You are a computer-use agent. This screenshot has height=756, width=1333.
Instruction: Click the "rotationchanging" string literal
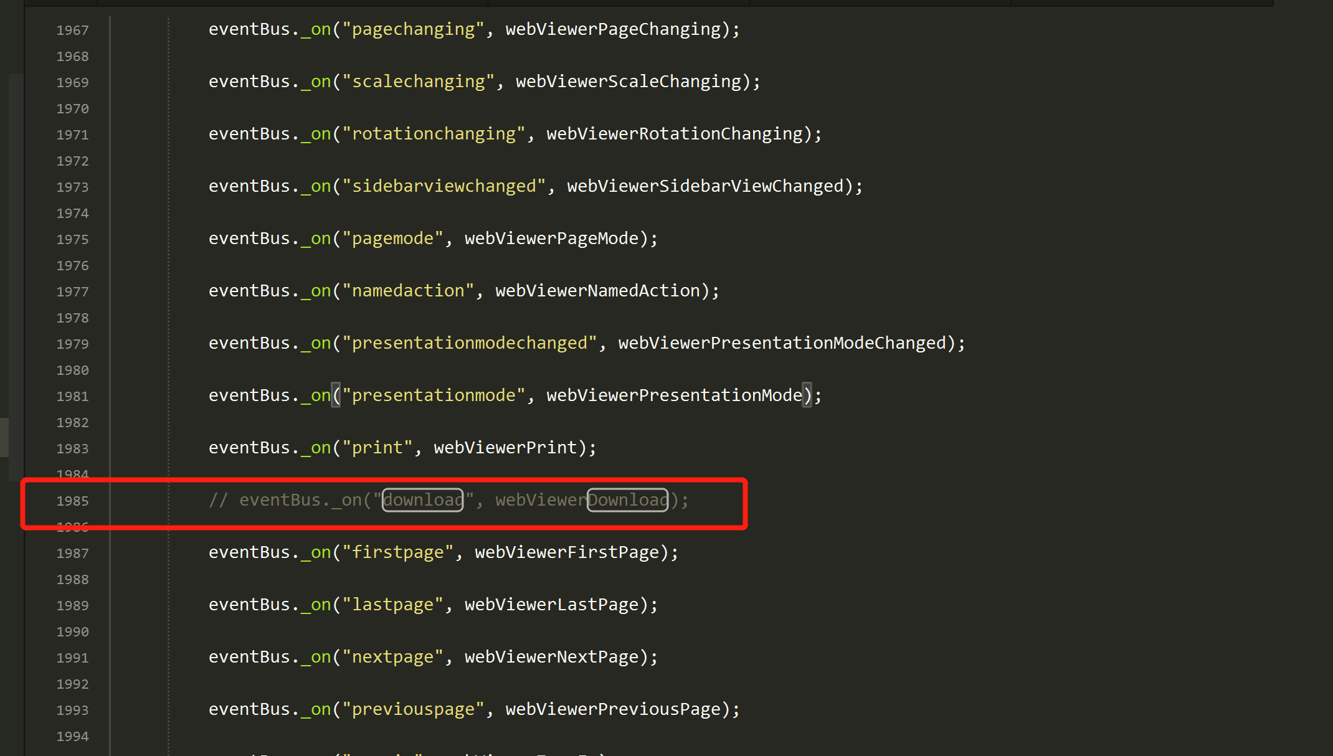point(434,134)
